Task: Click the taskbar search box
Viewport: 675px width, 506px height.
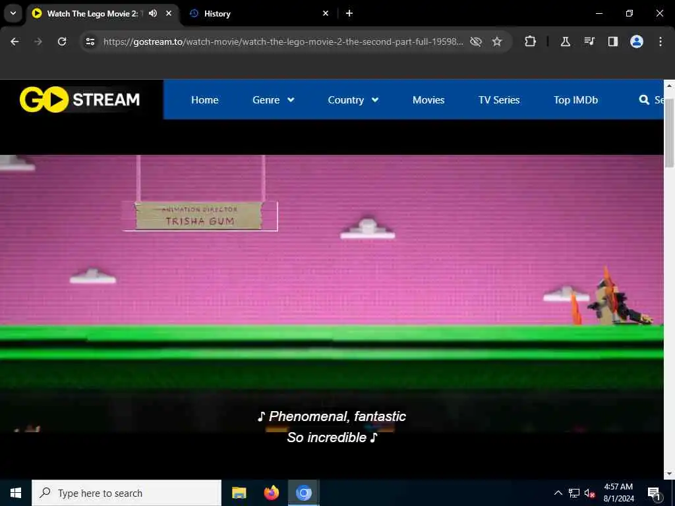Action: [127, 493]
